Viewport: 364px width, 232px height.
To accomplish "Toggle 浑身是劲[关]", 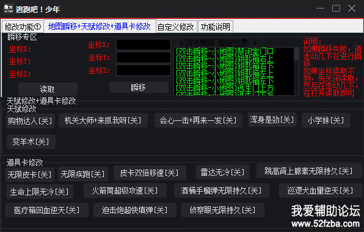I will 272,120.
